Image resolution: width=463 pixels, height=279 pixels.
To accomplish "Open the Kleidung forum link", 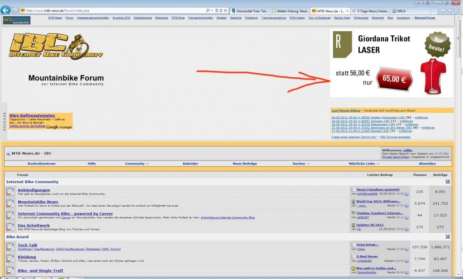I will tap(27, 257).
